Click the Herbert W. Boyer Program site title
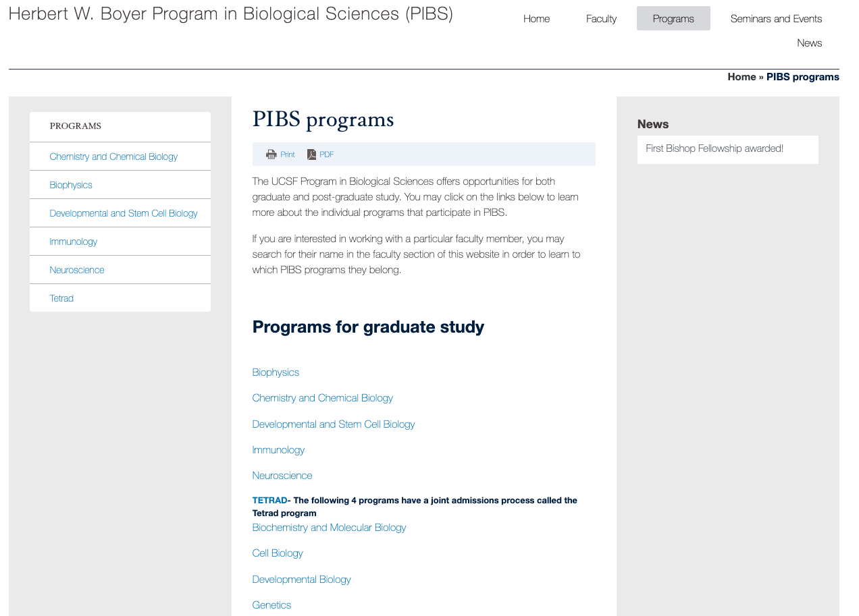This screenshot has height=616, width=859. (x=231, y=14)
